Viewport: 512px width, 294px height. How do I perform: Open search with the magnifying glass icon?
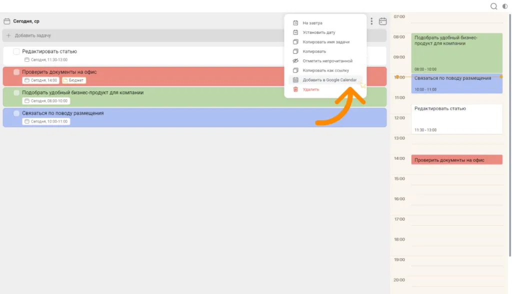pyautogui.click(x=493, y=6)
